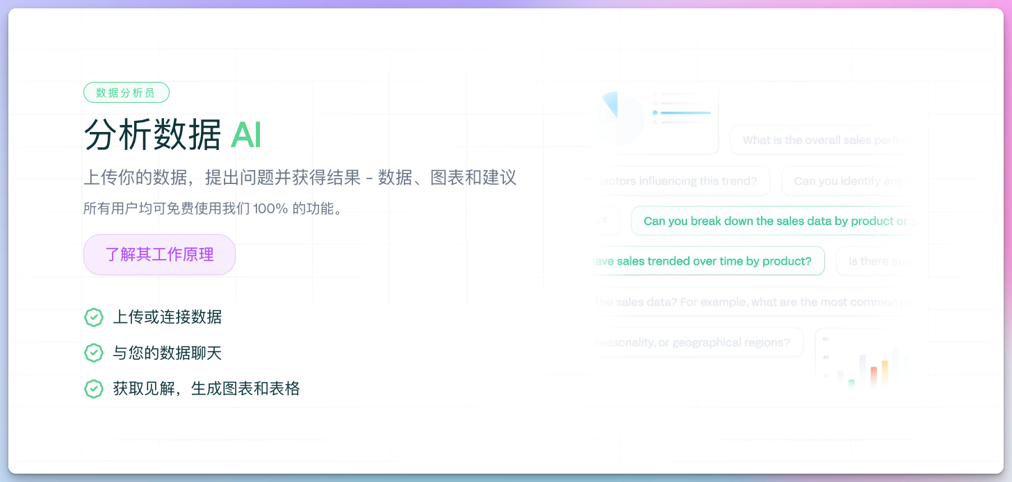The height and width of the screenshot is (482, 1012).
Task: Select the pill about sales trended over time by product
Action: 706,260
